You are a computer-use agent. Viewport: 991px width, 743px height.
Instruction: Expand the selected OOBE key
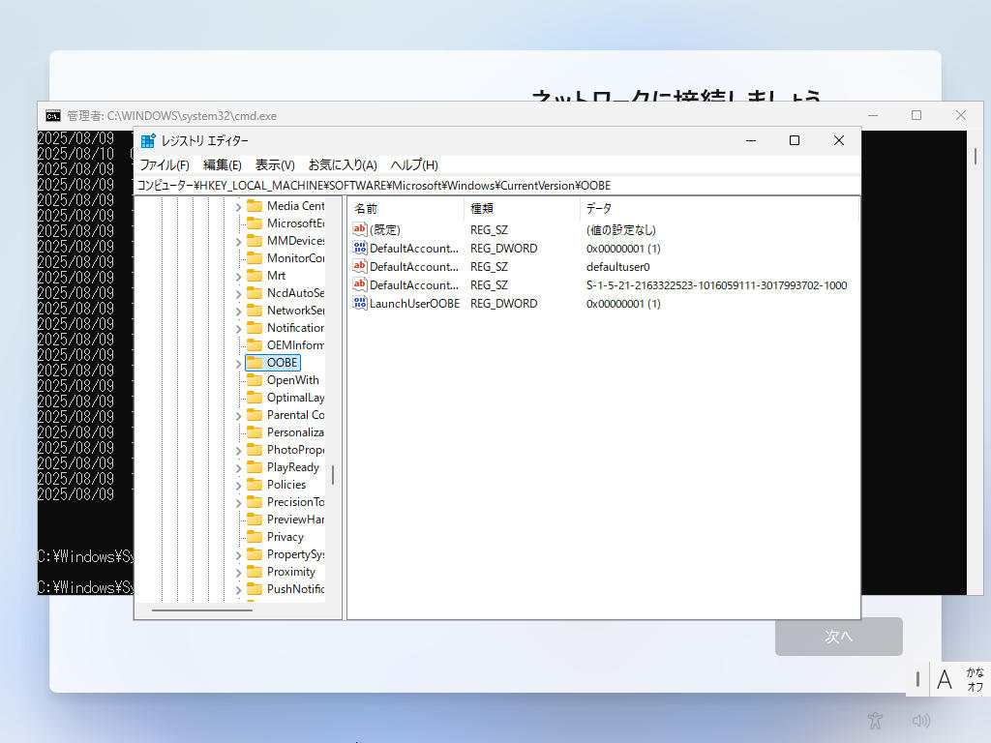click(238, 364)
